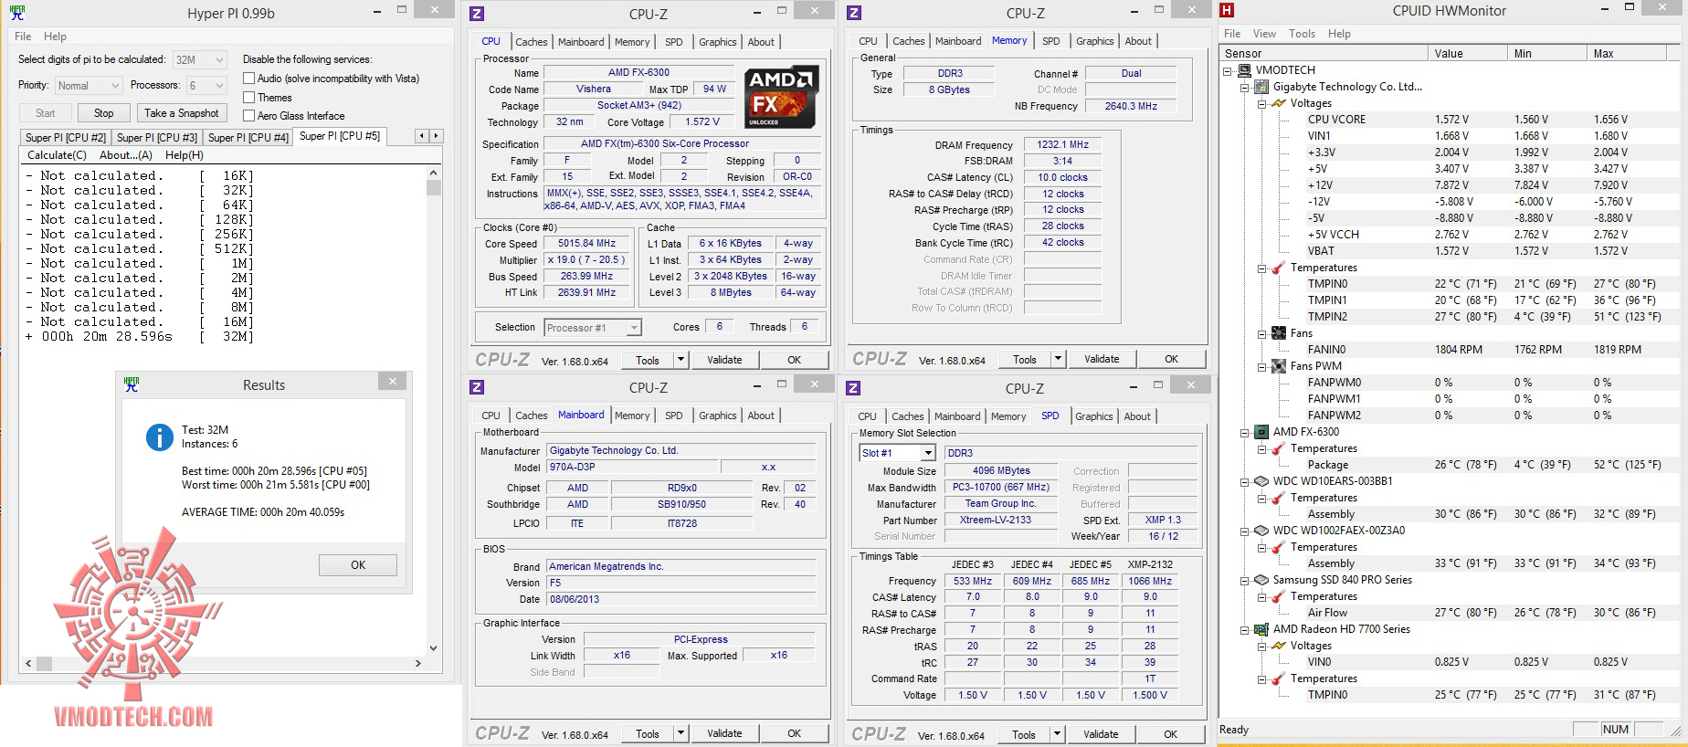Click the WDC WD10EARS-003BB1 drive icon
Screen dimensions: 1688x747
click(1261, 481)
